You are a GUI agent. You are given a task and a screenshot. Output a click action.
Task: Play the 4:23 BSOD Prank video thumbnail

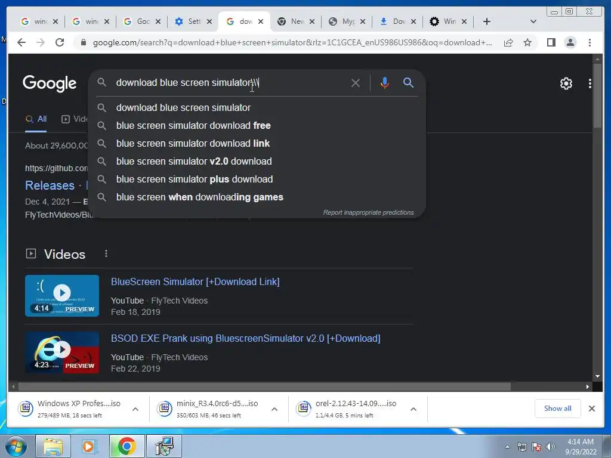(62, 352)
